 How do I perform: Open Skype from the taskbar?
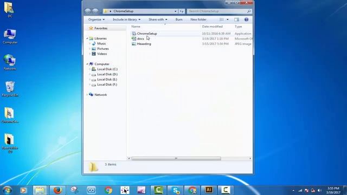click(176, 190)
